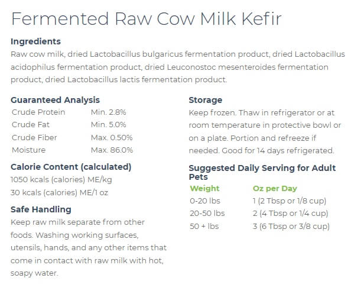Click the Crude Protein row label
Viewport: 361px width, 294px height.
38,112
